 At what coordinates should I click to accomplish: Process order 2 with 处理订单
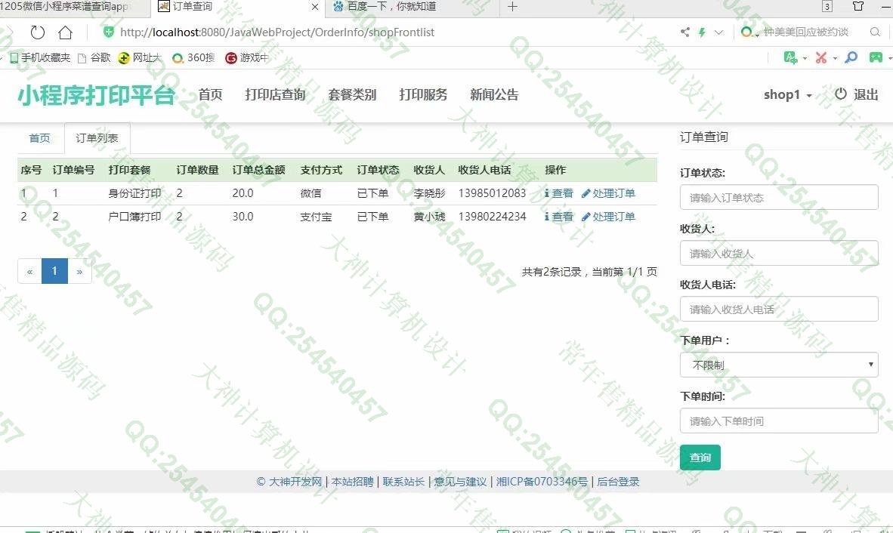607,217
